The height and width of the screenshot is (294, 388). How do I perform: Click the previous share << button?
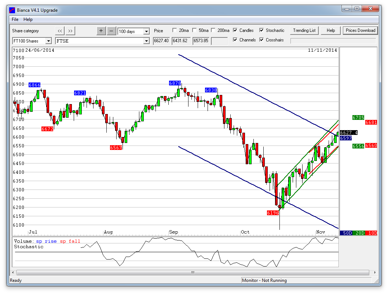pyautogui.click(x=60, y=31)
